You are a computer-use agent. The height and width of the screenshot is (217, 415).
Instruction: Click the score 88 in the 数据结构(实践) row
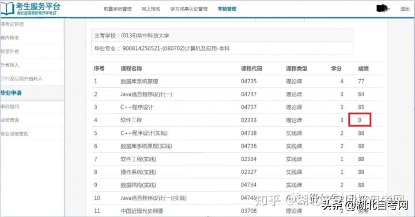coord(361,185)
